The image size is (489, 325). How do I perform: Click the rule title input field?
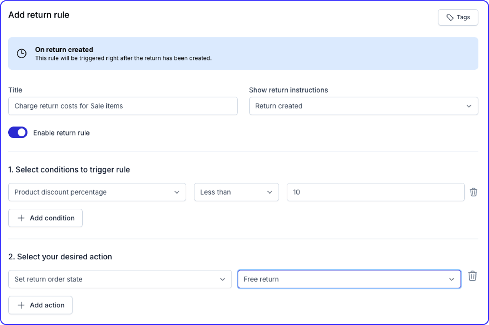tap(123, 106)
